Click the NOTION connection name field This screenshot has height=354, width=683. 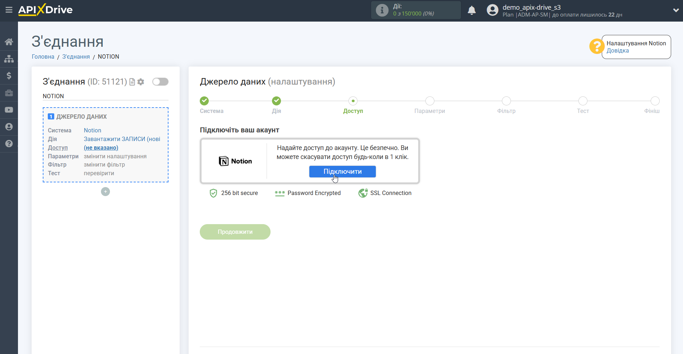point(105,96)
